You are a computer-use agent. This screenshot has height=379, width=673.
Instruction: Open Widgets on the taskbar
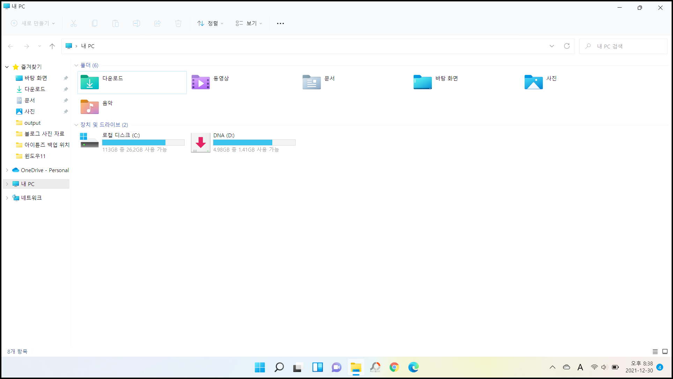317,367
